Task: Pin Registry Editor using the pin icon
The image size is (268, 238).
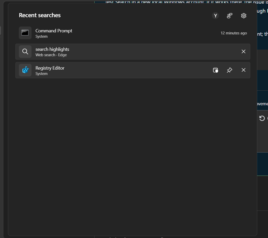Action: point(229,70)
